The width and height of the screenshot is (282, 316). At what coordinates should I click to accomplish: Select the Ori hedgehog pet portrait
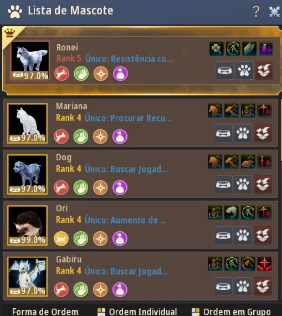(27, 225)
